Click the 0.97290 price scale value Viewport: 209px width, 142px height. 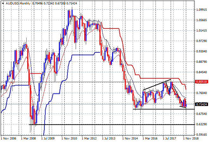202,41
